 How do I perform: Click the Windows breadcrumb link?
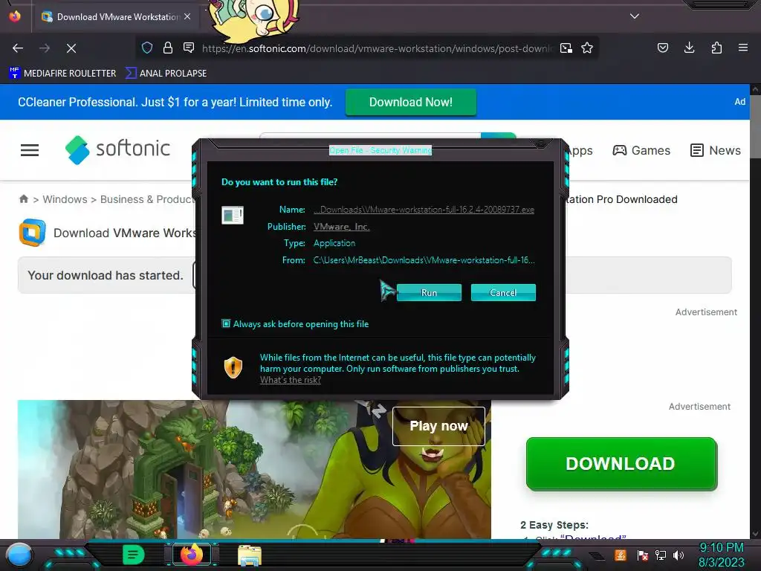point(65,199)
